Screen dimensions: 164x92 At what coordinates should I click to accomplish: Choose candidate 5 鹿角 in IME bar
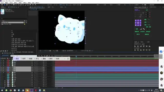click(x=43, y=59)
